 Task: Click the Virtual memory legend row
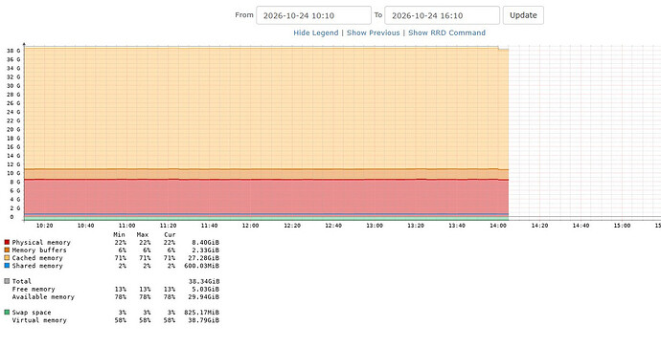click(112, 320)
